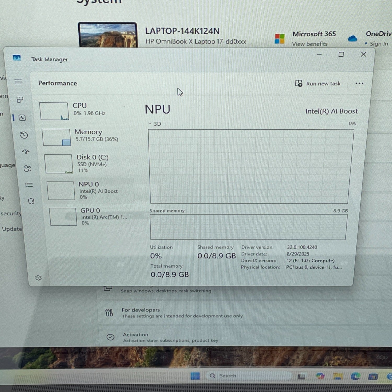Open the Startup apps page icon
Image resolution: width=392 pixels, height=392 pixels.
[x=26, y=152]
